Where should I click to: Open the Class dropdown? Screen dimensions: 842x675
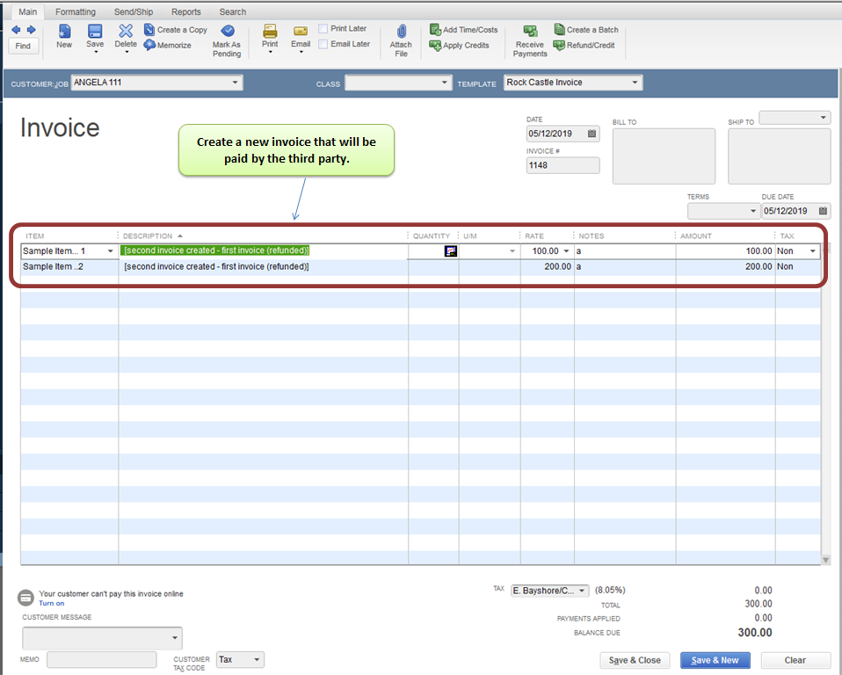[444, 83]
